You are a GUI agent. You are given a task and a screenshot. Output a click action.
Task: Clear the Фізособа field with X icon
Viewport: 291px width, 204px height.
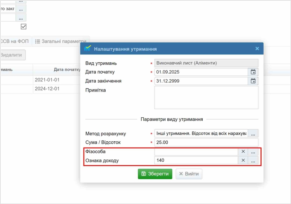[x=243, y=152]
